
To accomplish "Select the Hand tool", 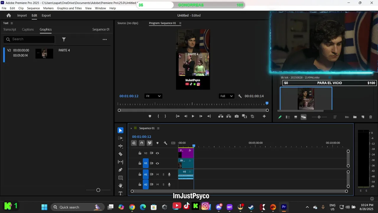I will (120, 185).
